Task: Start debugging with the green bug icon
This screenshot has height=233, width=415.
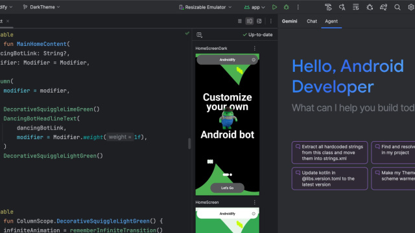Action: (x=287, y=7)
